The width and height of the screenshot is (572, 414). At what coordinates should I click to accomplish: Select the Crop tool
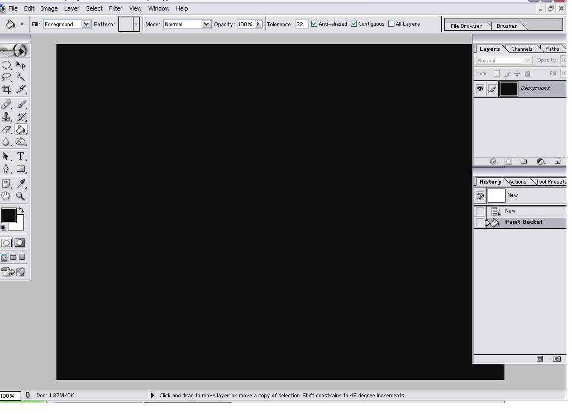[x=6, y=90]
